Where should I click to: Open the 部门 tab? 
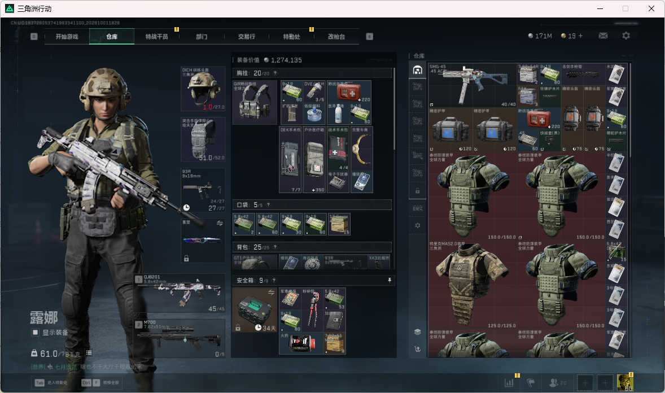pos(202,37)
